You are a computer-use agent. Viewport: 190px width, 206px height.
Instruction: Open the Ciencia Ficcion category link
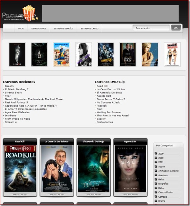pyautogui.click(x=166, y=192)
